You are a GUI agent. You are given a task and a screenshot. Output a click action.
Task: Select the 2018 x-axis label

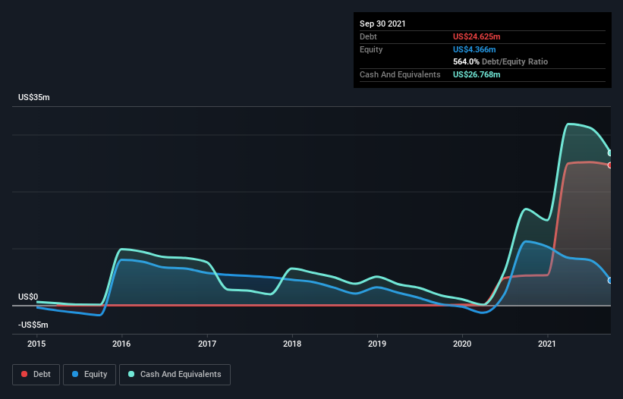[292, 344]
